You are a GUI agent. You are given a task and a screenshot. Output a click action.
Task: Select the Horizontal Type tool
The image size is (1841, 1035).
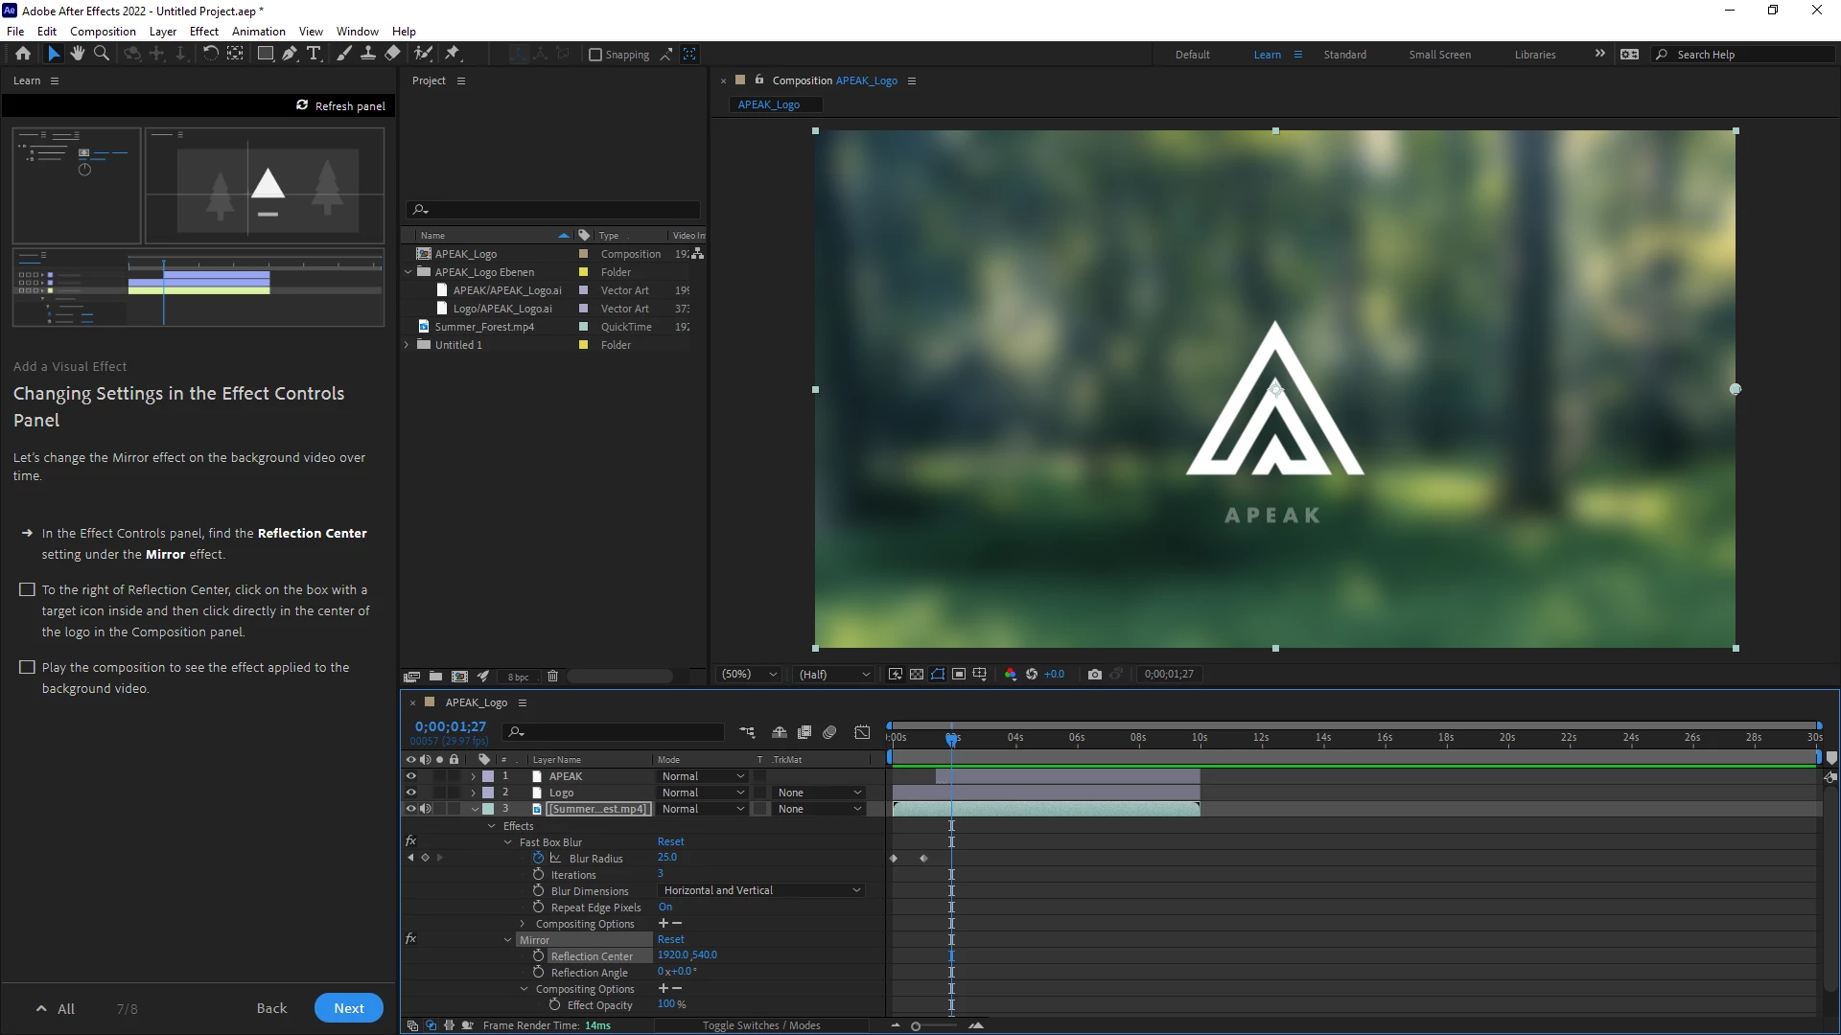coord(314,54)
